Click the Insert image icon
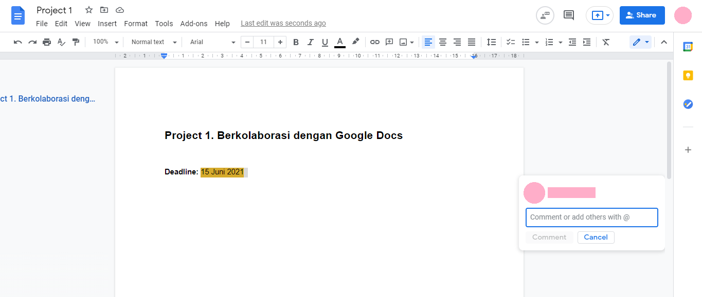Screen dimensions: 702x297 click(404, 42)
